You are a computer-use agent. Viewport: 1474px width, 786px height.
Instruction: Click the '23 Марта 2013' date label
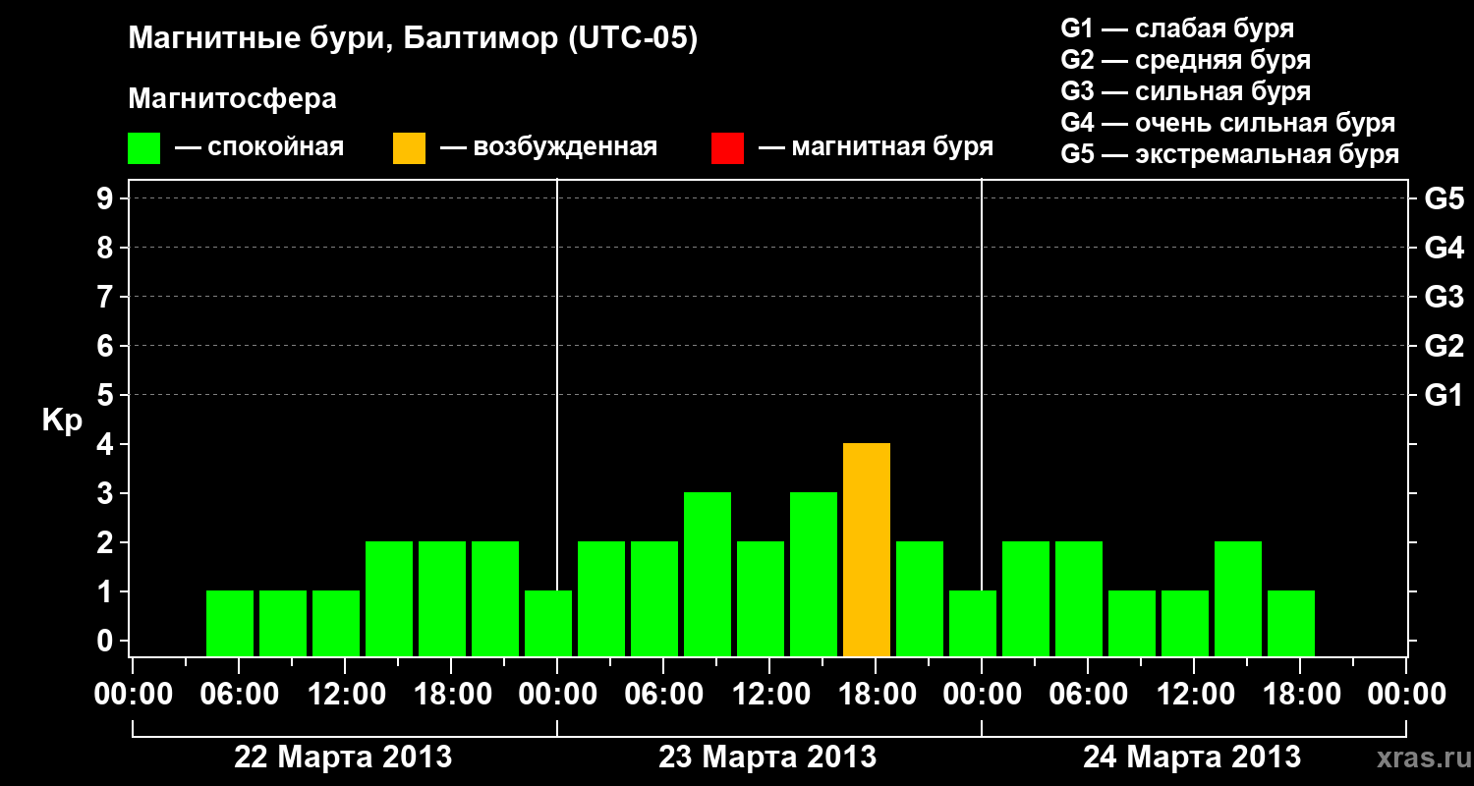(x=767, y=758)
